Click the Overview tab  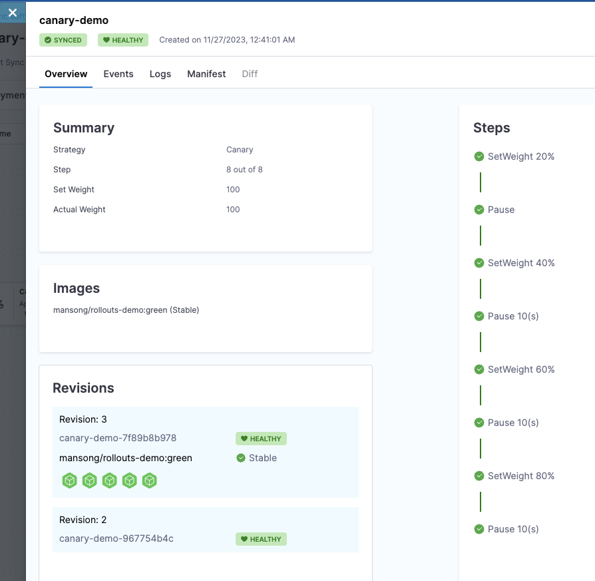click(x=66, y=74)
